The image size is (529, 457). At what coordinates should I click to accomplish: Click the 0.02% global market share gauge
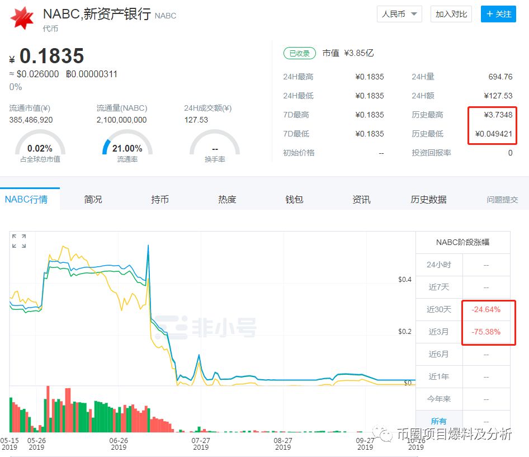pyautogui.click(x=40, y=146)
